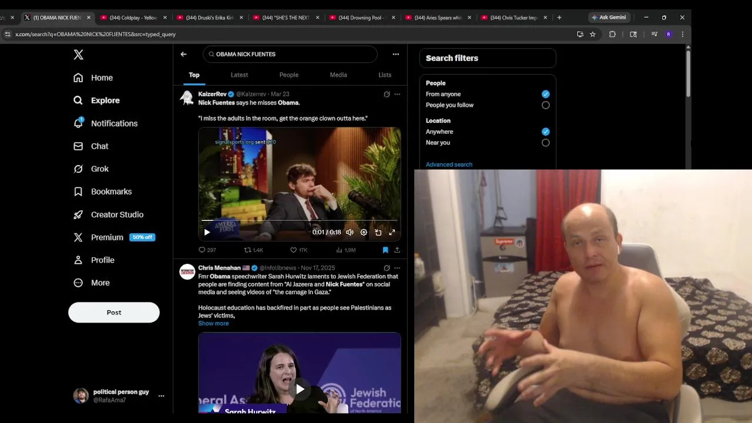752x423 pixels.
Task: Open Chrome three-dot menu
Action: point(682,34)
